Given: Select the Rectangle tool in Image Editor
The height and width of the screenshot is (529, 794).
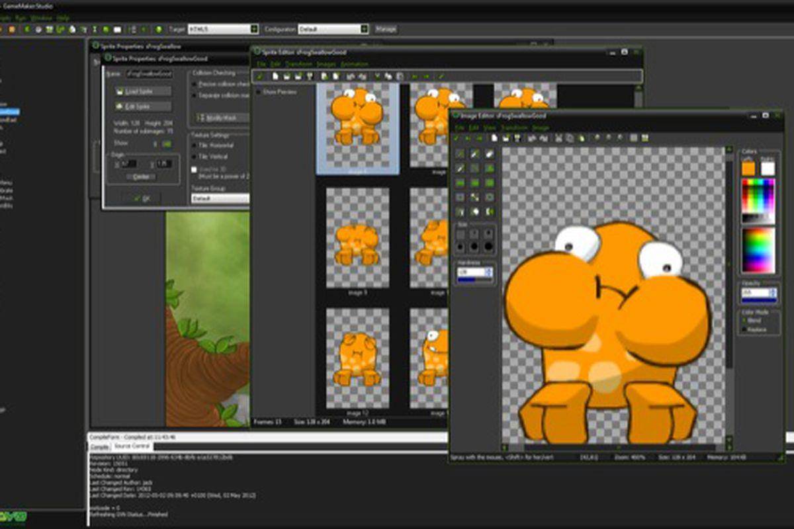Looking at the screenshot, I should pos(460,183).
